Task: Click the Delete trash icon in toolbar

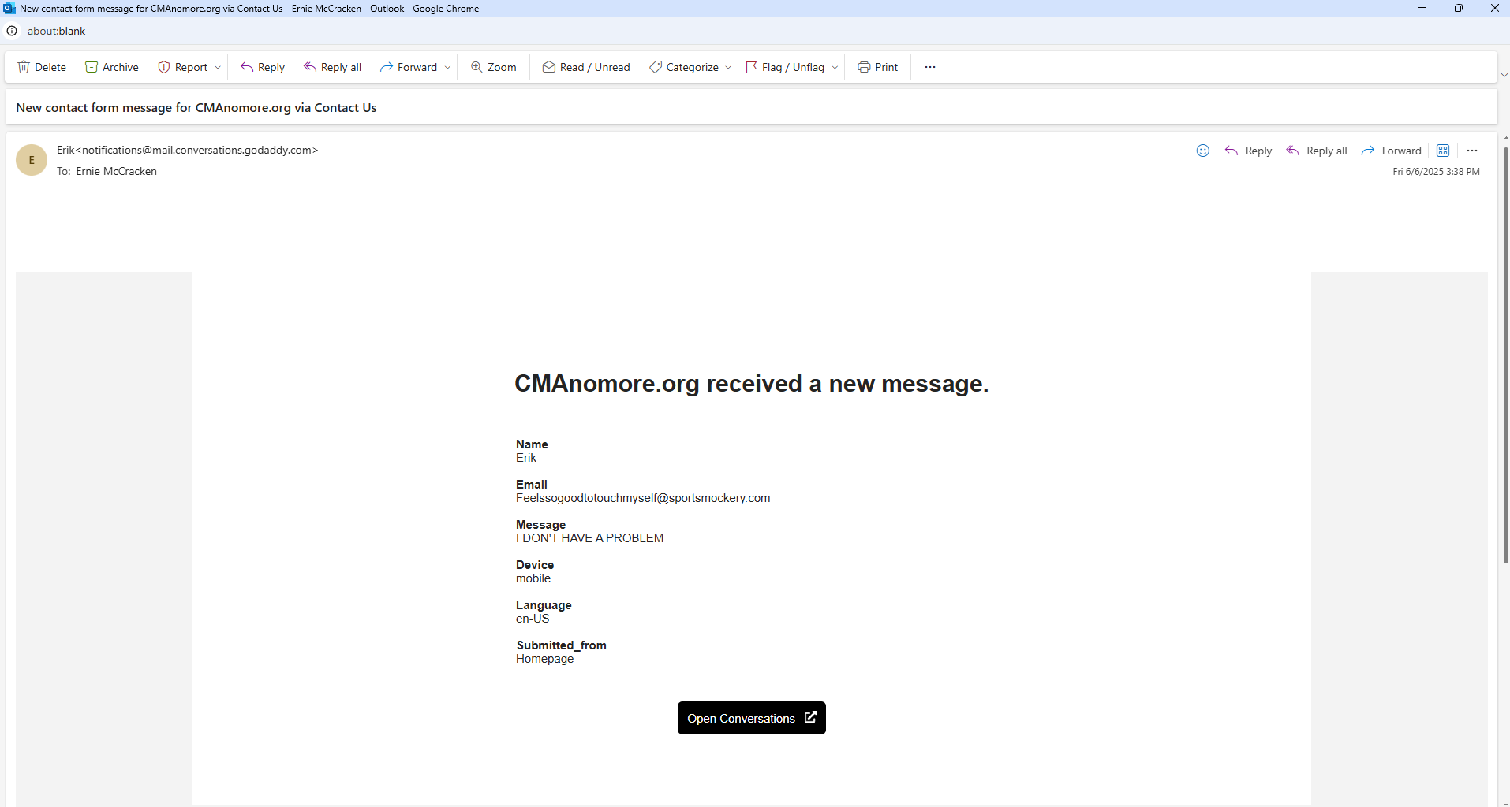Action: click(x=24, y=67)
